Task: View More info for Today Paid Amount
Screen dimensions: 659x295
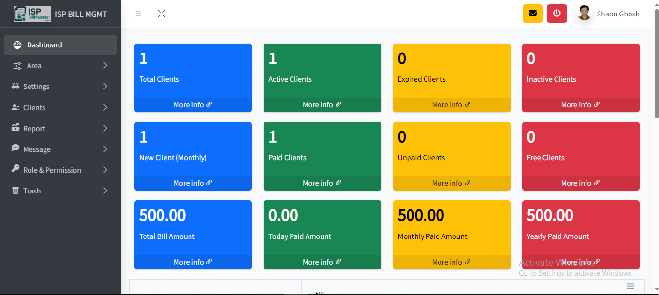Action: (322, 262)
